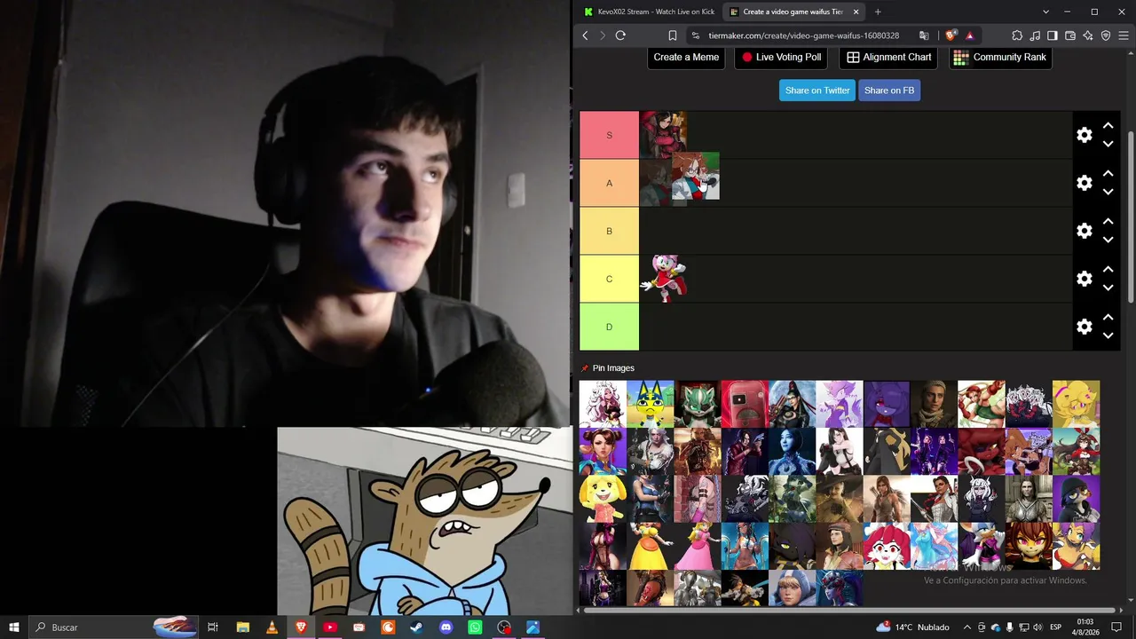
Task: Open the Brave playlist music note icon
Action: (1035, 35)
